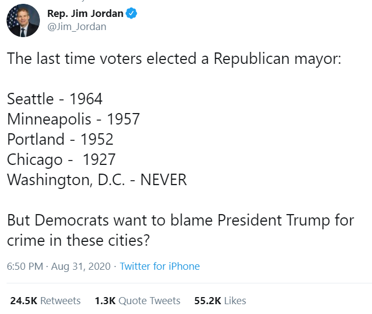Click the Rep. Jim Jordan display name

(85, 14)
